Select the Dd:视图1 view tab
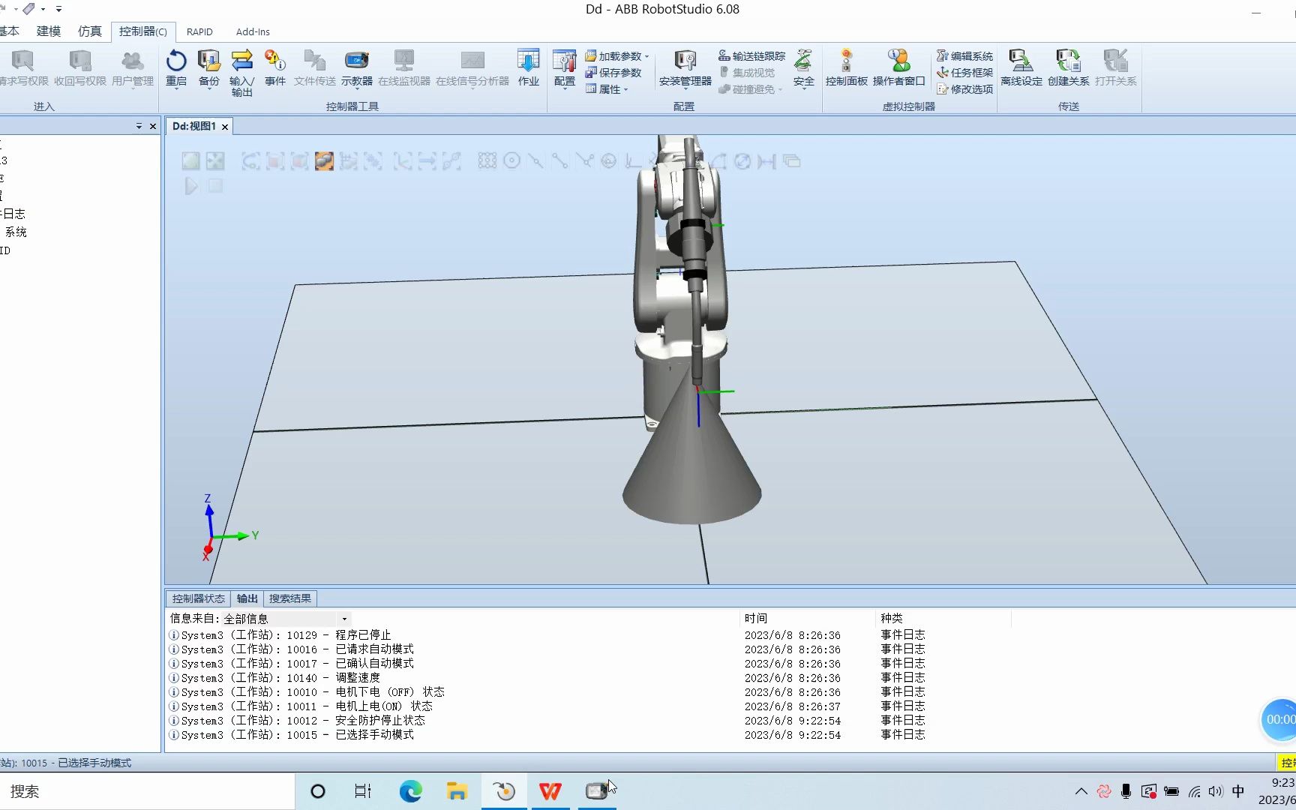 [194, 126]
